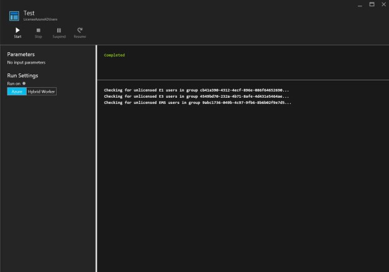Click the Completed status text
Viewport: 389px width, 272px height.
pyautogui.click(x=114, y=55)
